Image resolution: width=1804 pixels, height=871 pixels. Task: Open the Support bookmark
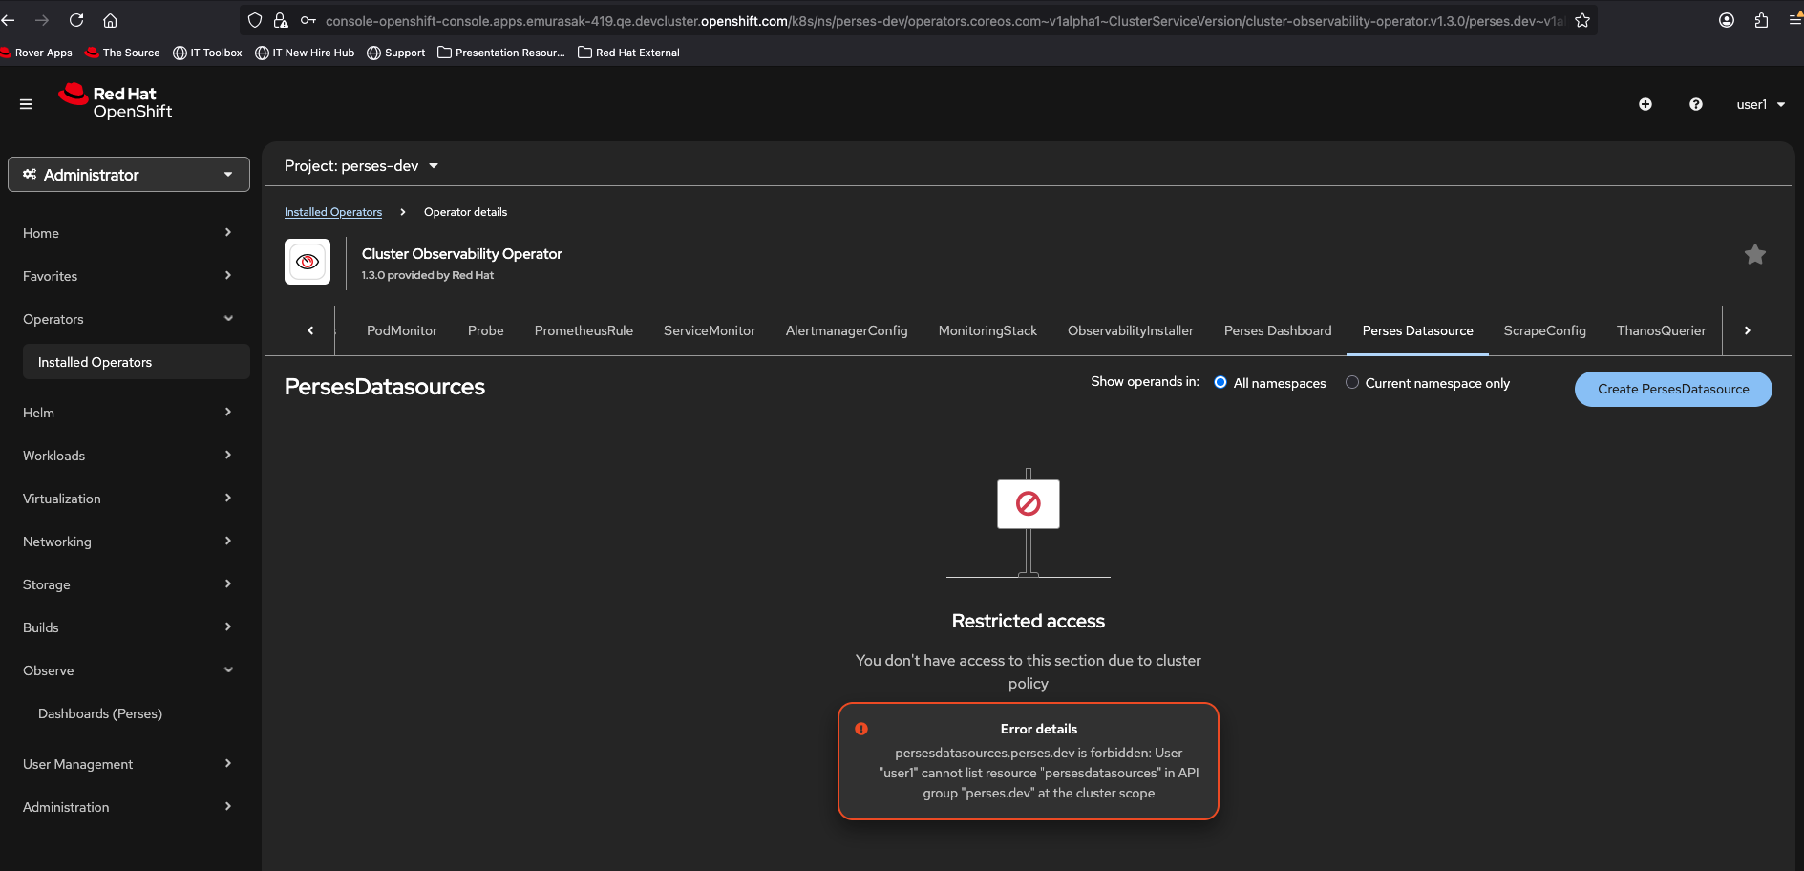pos(396,53)
